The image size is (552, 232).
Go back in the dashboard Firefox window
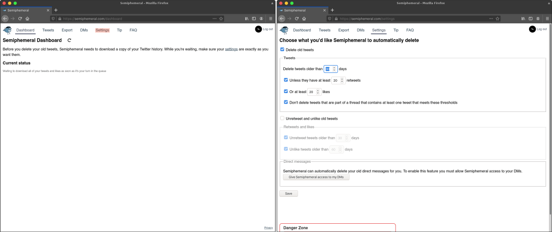(x=5, y=18)
